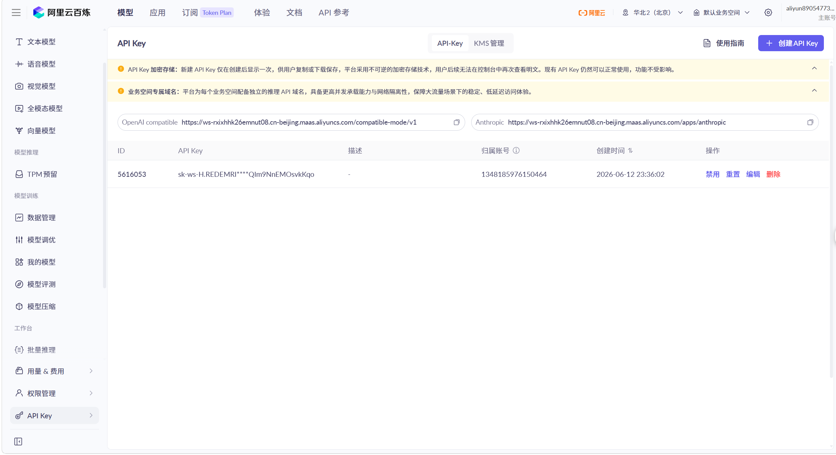Click 创建 API Key button
Viewport: 836px width, 455px height.
coord(791,43)
